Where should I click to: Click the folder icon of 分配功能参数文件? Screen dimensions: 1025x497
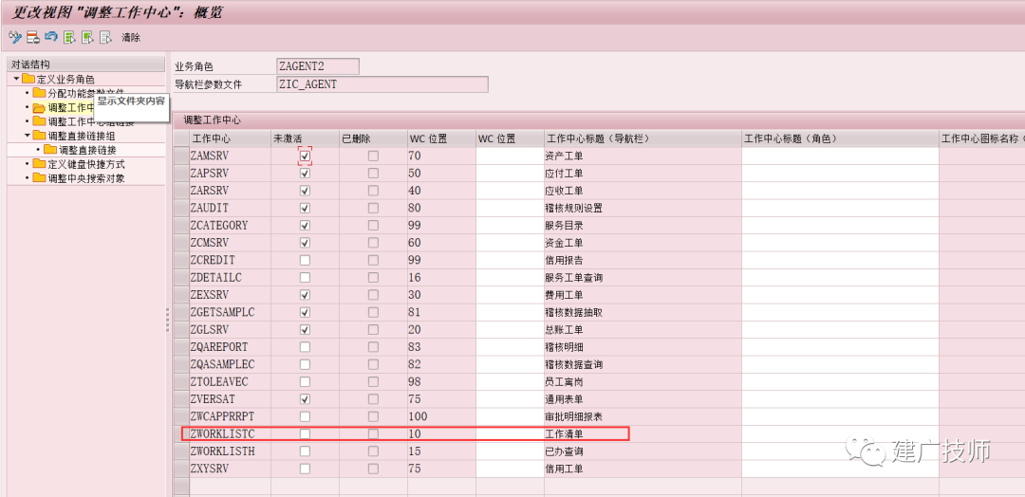(x=39, y=93)
